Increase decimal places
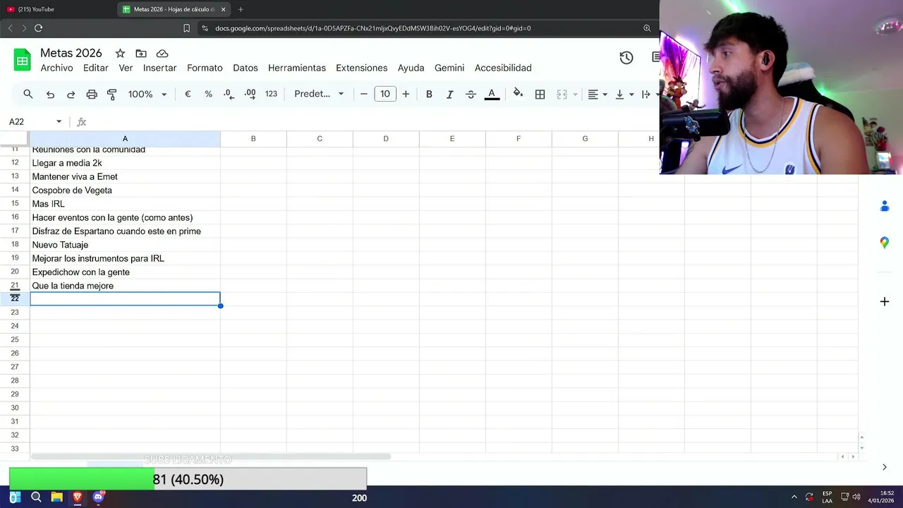The image size is (903, 508). (x=250, y=94)
